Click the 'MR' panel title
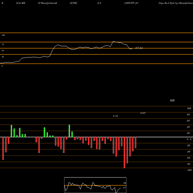Image resolution: width=193 pixels, height=193 pixels. point(172,100)
